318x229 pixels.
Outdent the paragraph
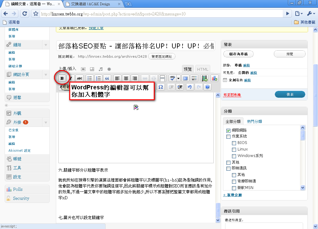171,87
